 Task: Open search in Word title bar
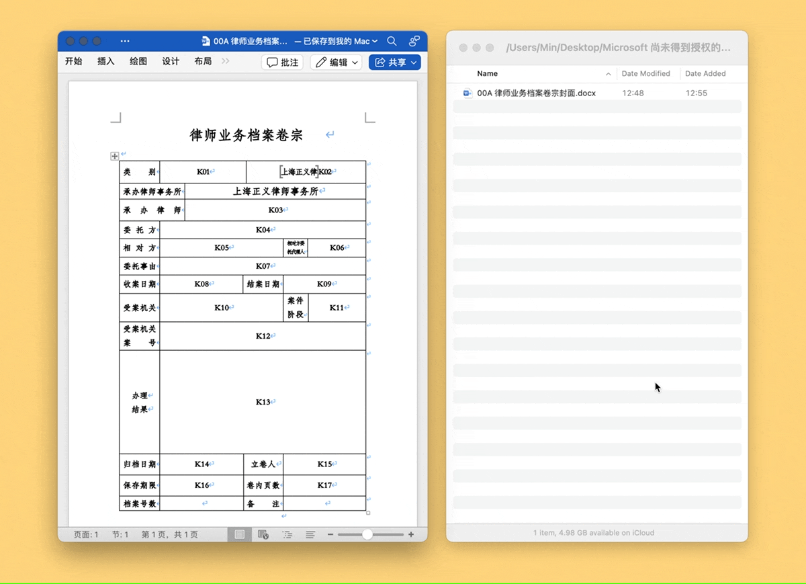click(x=392, y=41)
